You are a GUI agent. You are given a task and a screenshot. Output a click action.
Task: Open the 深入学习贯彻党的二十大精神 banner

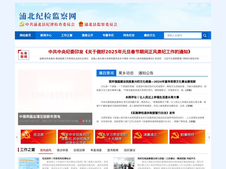[113, 137]
